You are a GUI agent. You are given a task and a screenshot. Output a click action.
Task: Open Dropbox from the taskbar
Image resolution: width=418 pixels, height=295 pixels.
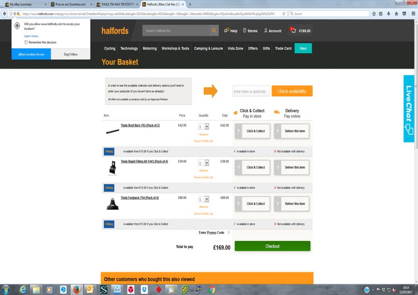[144, 290]
